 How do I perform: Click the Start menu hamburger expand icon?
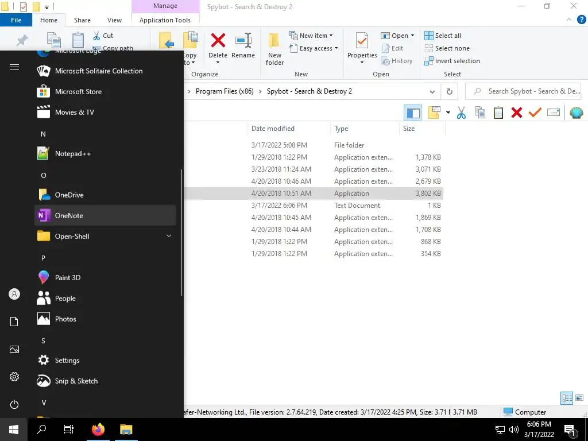tap(14, 67)
